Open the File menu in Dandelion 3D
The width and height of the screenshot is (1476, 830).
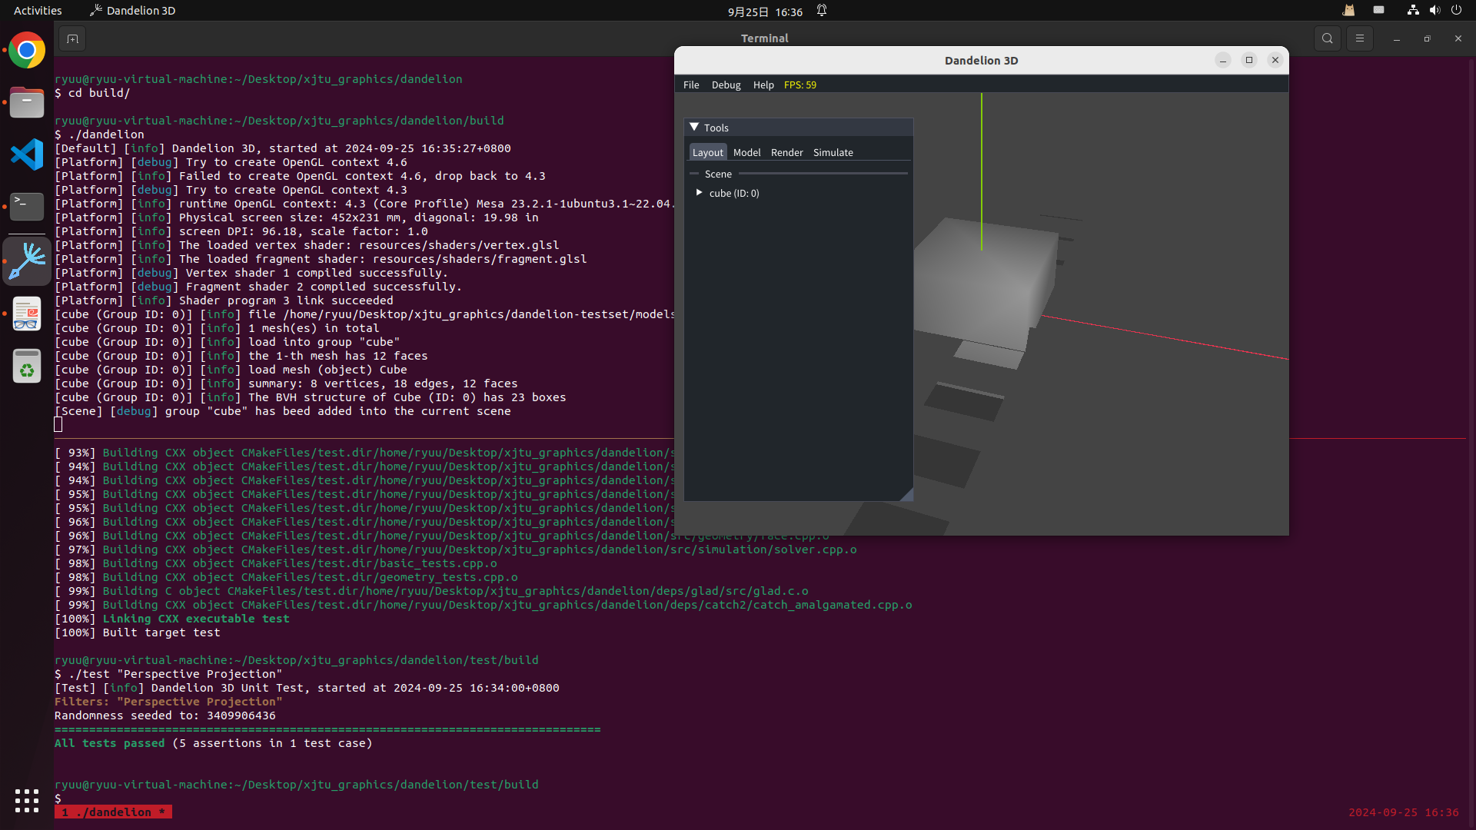[691, 85]
